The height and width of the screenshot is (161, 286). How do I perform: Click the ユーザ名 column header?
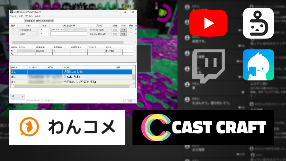pos(54,68)
